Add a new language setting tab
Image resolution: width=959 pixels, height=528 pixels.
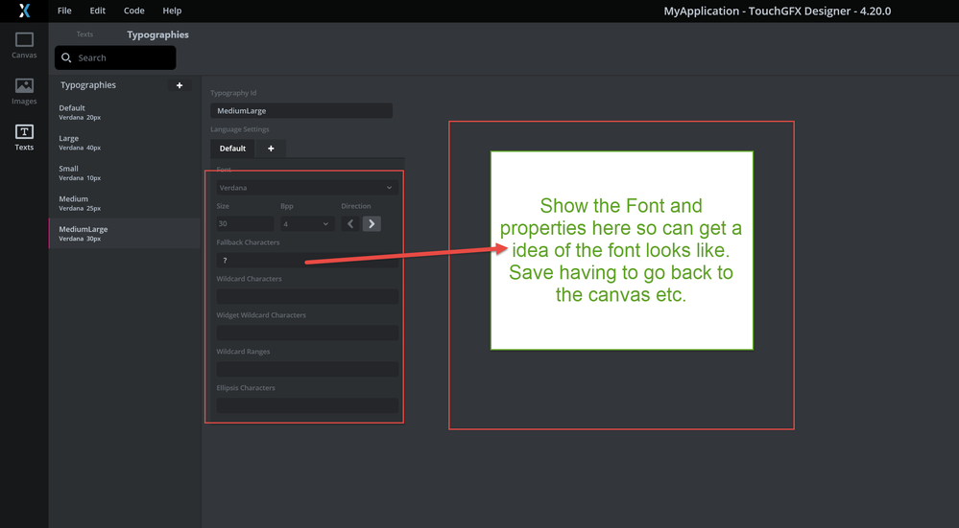click(x=271, y=149)
